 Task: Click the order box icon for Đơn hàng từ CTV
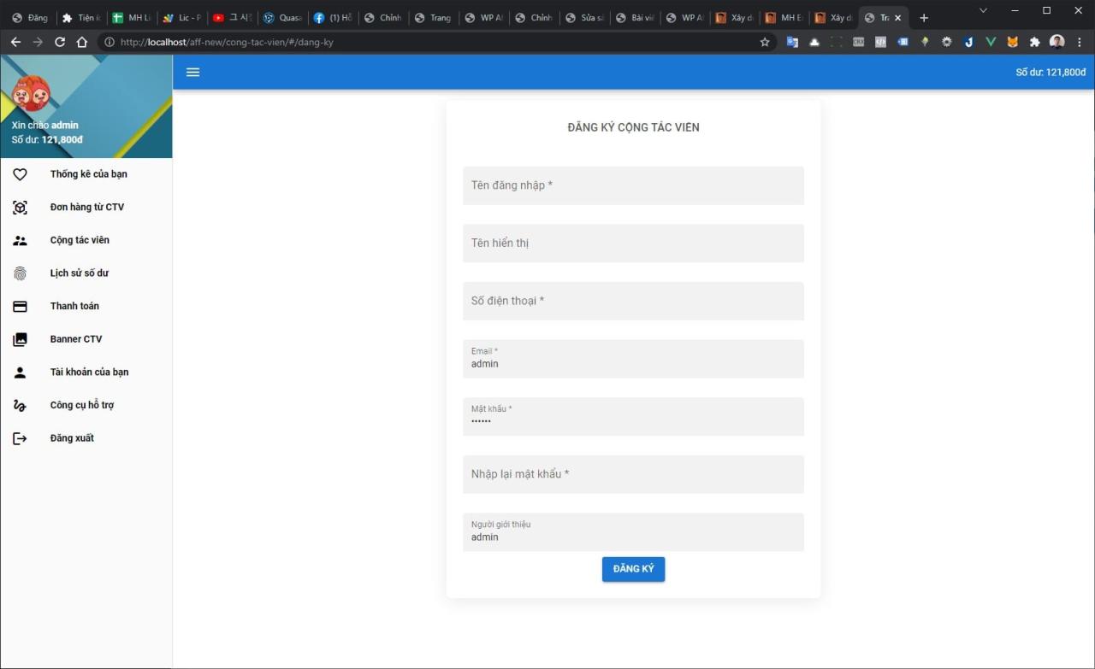(20, 207)
